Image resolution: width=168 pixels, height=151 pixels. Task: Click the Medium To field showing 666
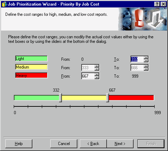click(137, 68)
